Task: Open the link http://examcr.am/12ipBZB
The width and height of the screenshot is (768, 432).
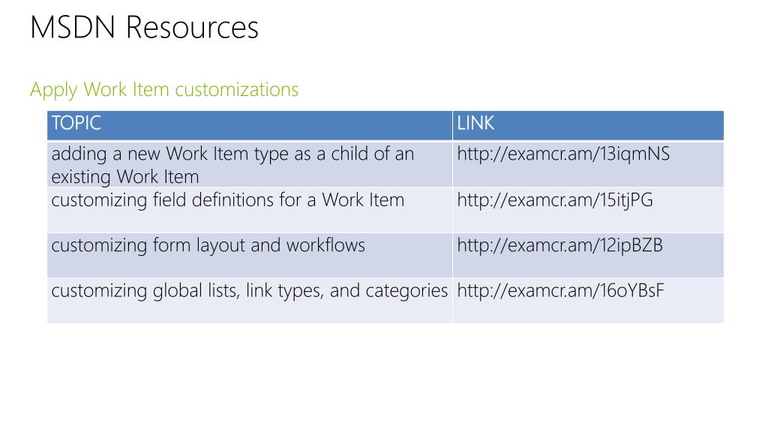Action: tap(559, 245)
